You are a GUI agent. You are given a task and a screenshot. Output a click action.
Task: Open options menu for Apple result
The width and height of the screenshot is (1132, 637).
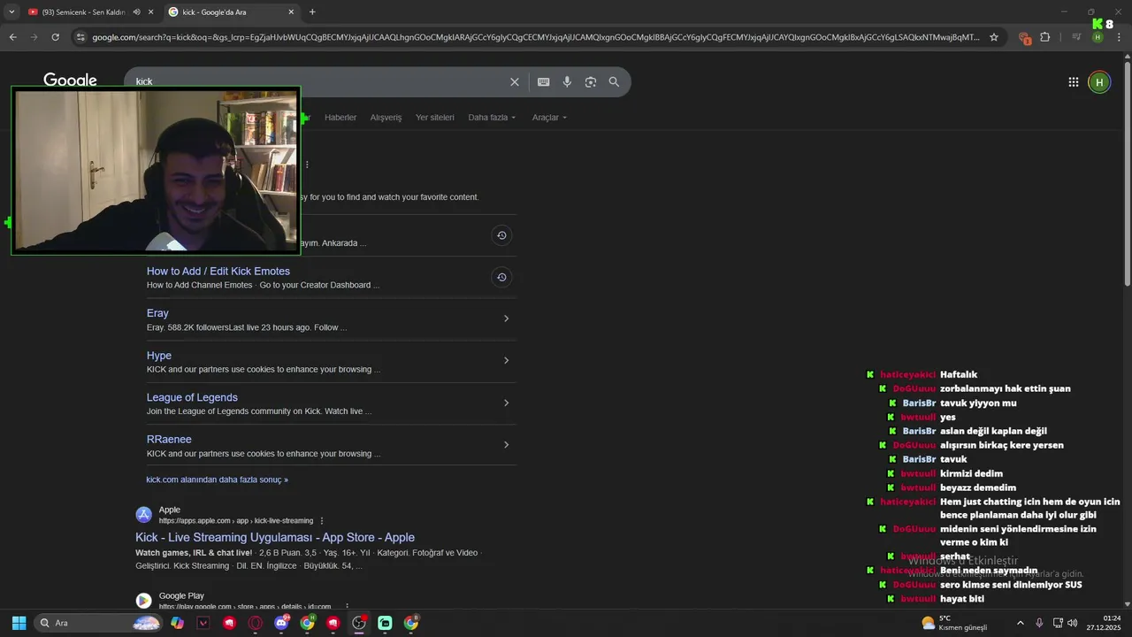(322, 521)
